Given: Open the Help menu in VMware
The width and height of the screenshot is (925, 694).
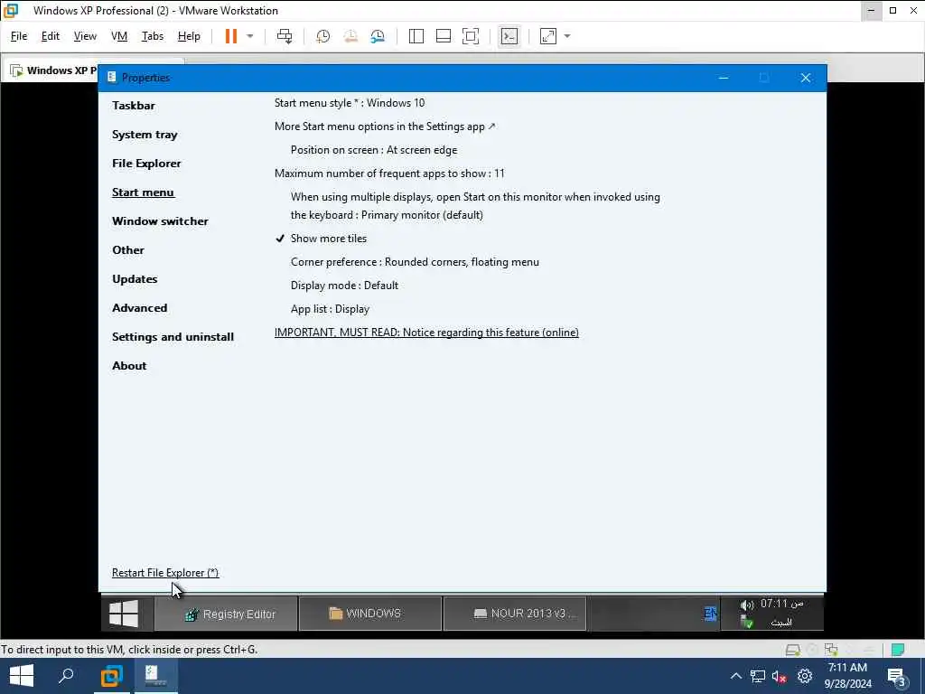Looking at the screenshot, I should click(189, 36).
